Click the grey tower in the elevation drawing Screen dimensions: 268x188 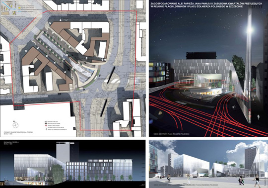(63, 152)
